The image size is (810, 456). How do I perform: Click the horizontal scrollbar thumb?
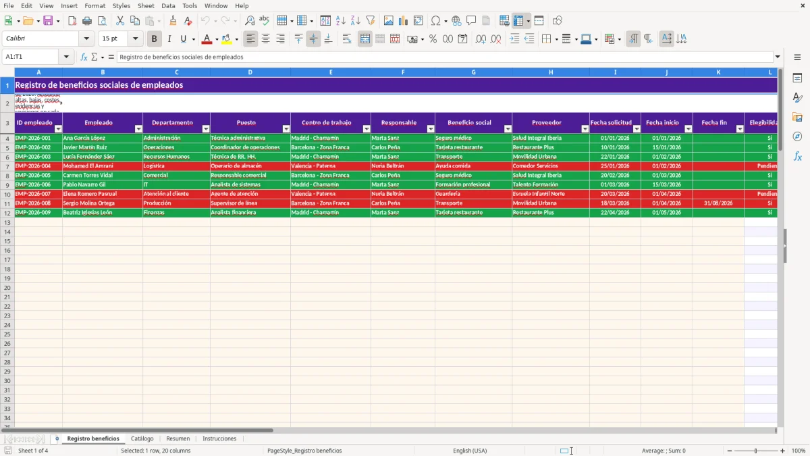coord(144,430)
